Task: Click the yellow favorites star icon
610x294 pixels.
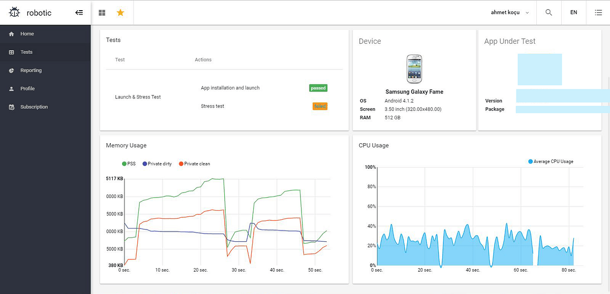Action: tap(120, 12)
